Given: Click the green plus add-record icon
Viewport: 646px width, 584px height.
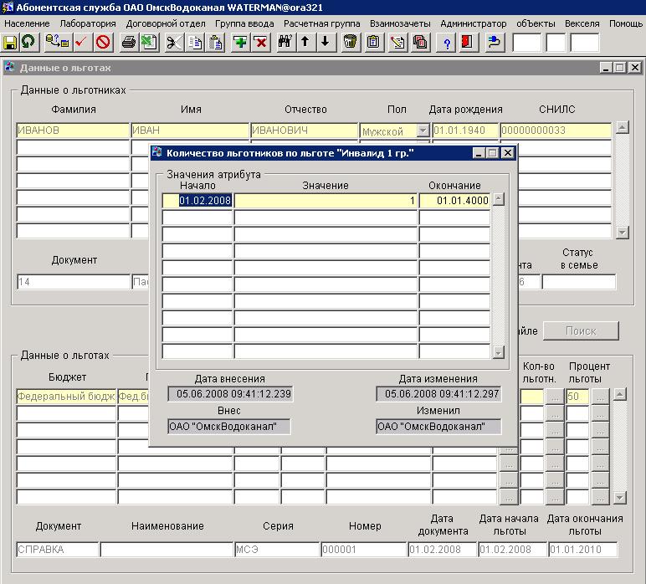Looking at the screenshot, I should click(x=240, y=42).
